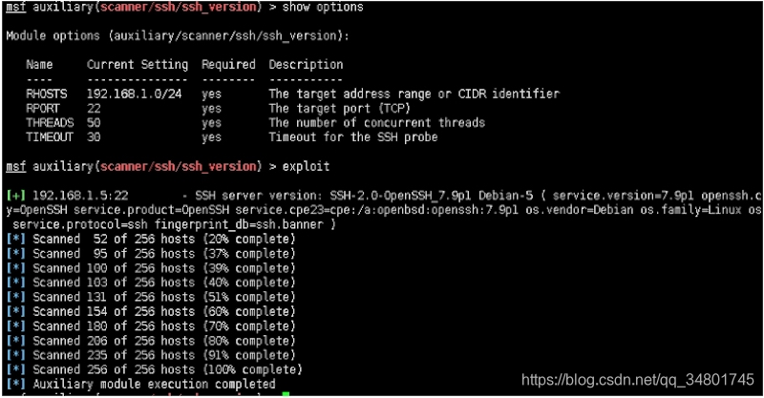Click the [*] marker beside 'Scanned 52 of 256'

point(15,240)
